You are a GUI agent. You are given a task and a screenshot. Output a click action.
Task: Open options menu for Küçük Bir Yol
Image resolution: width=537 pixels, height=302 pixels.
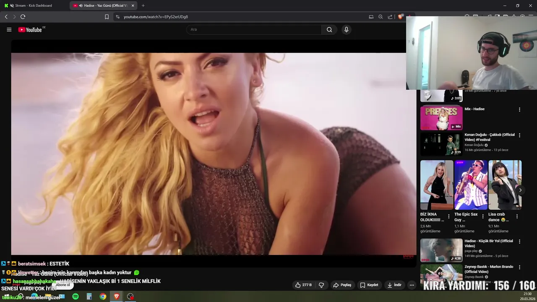click(519, 242)
